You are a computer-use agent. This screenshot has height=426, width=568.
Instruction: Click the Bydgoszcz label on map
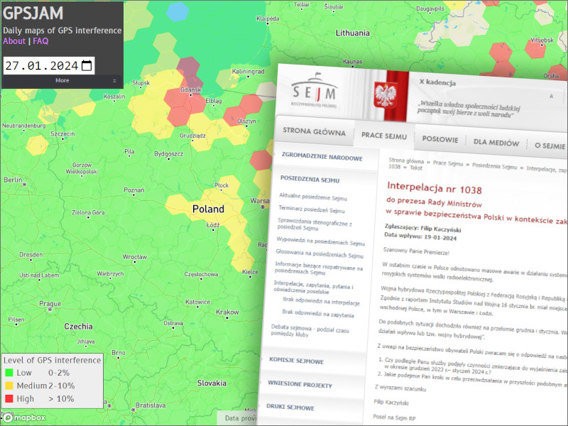click(169, 154)
